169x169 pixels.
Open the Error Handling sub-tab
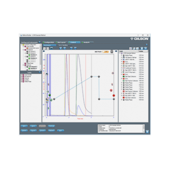click(63, 45)
